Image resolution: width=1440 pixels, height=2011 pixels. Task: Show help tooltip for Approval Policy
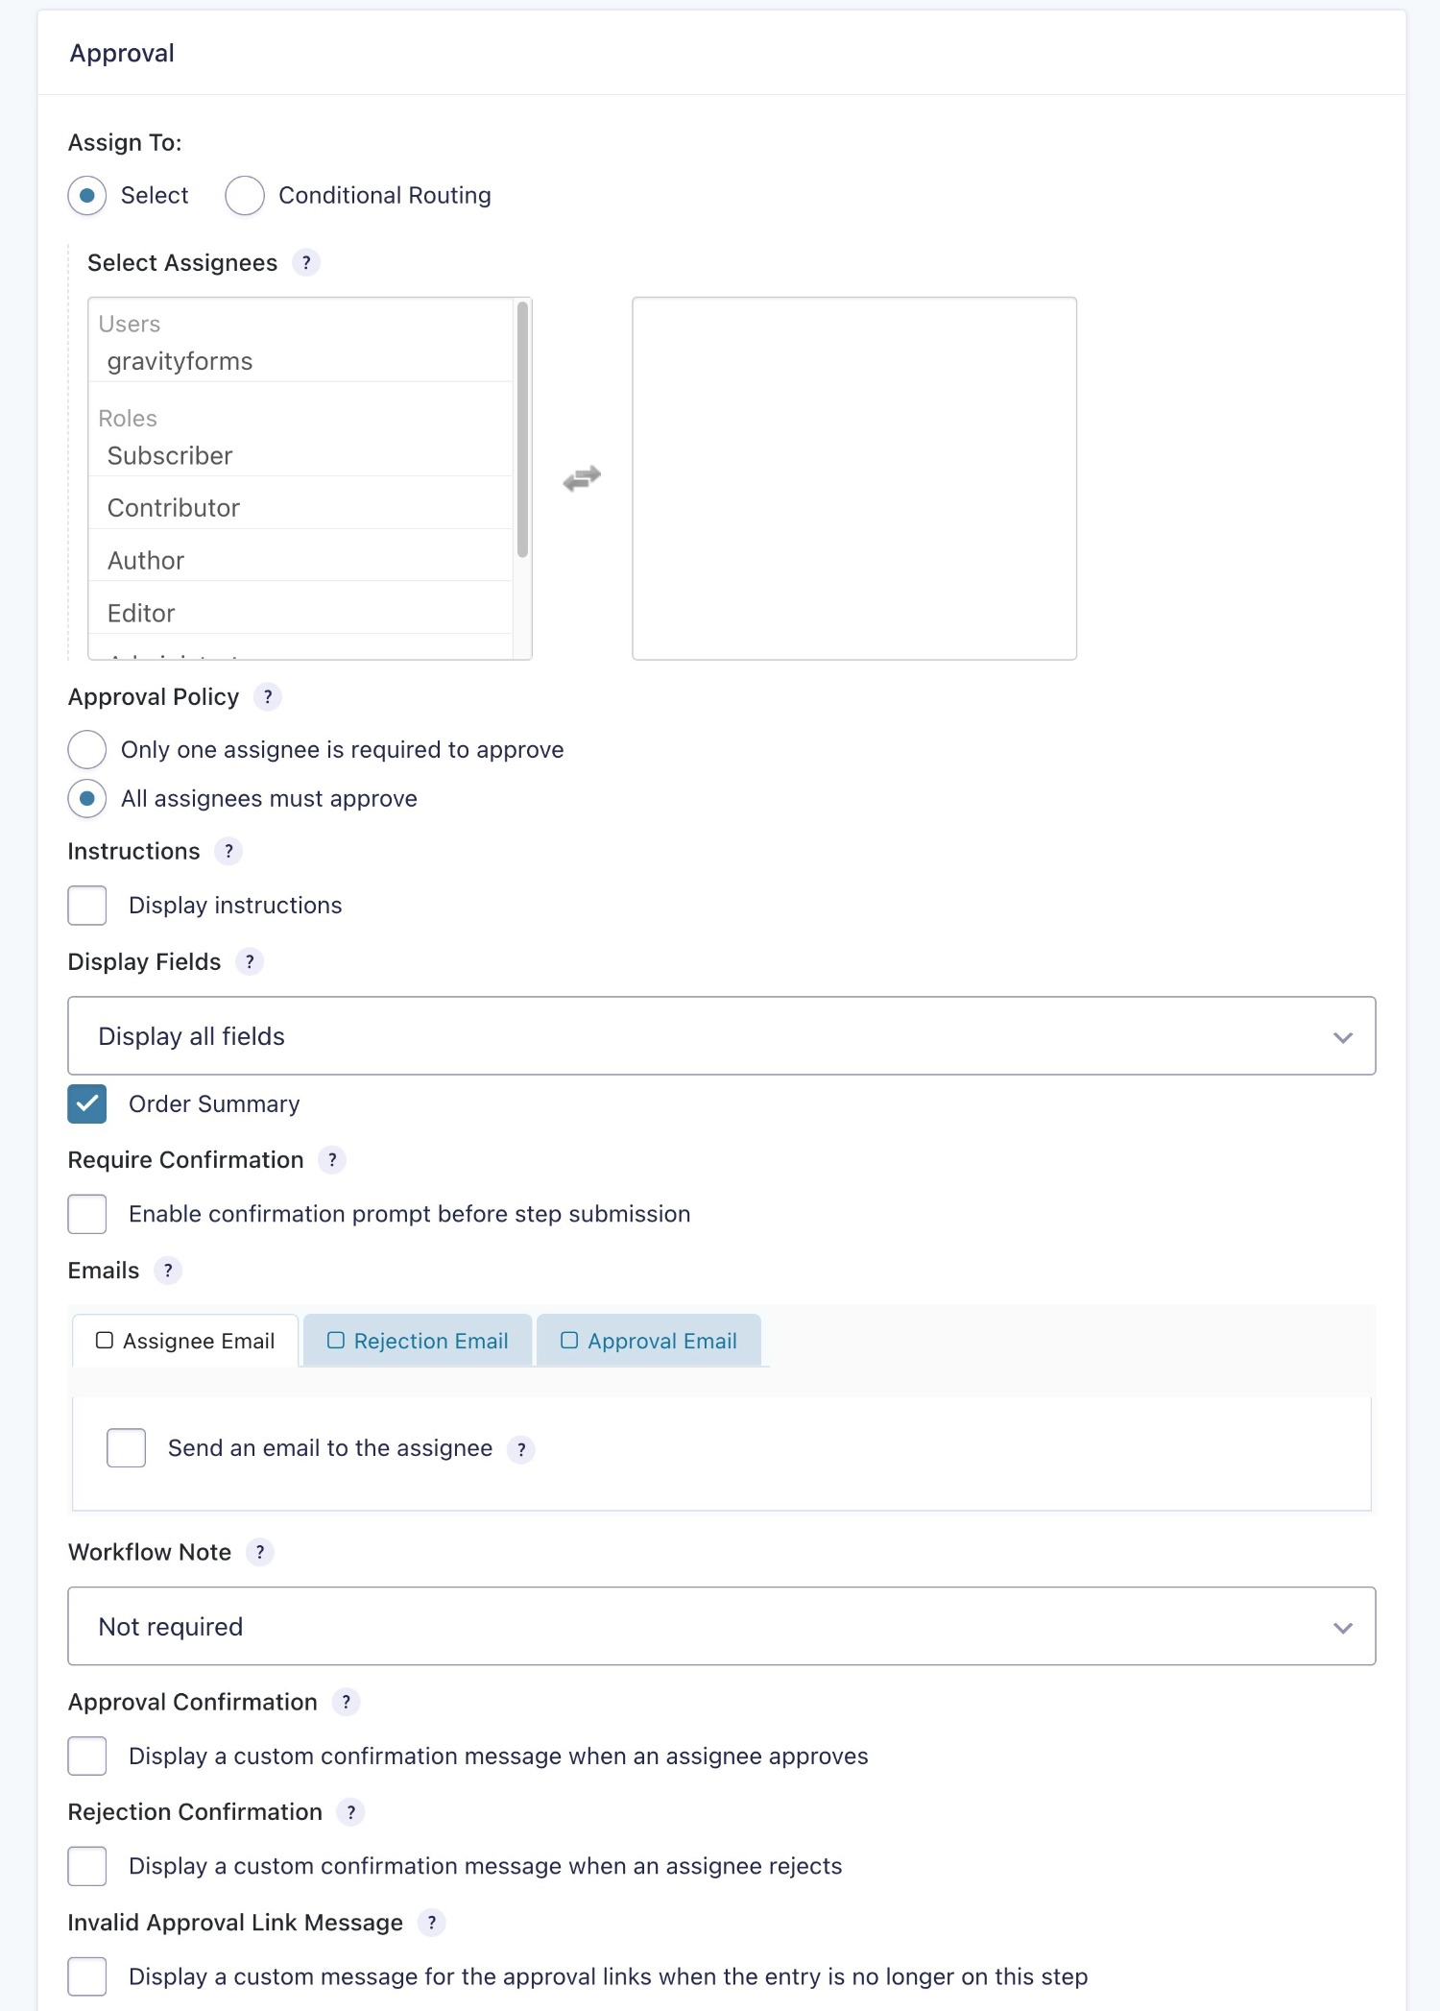[268, 697]
